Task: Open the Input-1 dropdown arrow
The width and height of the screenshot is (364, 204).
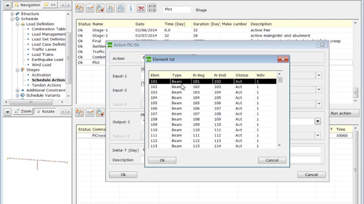Action: (319, 75)
